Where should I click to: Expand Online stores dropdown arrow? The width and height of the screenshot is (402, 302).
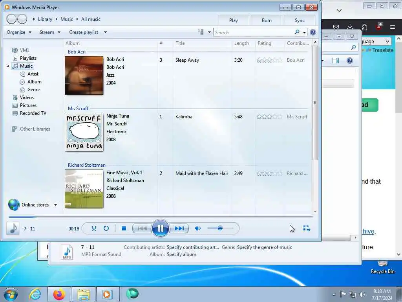[55, 205]
